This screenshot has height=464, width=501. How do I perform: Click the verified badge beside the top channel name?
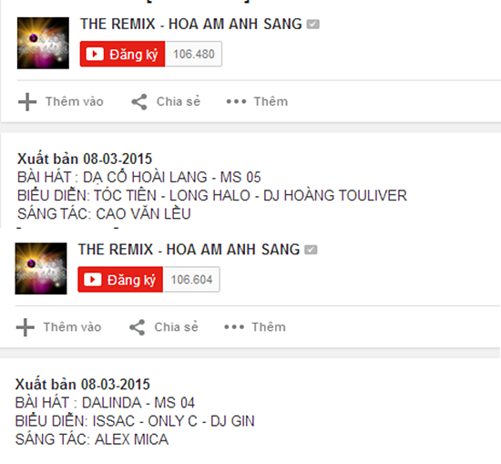312,24
